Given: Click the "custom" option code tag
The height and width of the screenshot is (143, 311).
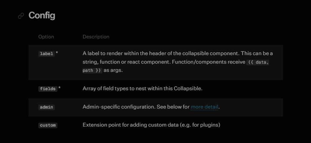Looking at the screenshot, I should point(48,125).
